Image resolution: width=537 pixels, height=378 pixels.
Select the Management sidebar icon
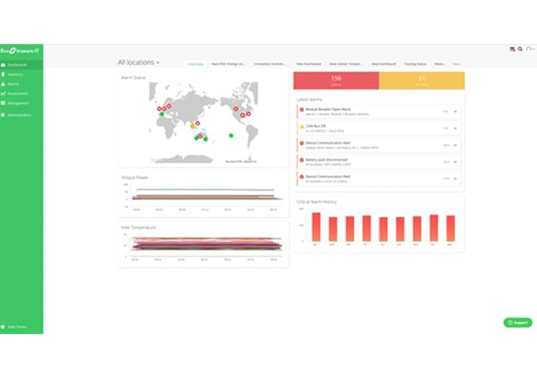[x=3, y=103]
